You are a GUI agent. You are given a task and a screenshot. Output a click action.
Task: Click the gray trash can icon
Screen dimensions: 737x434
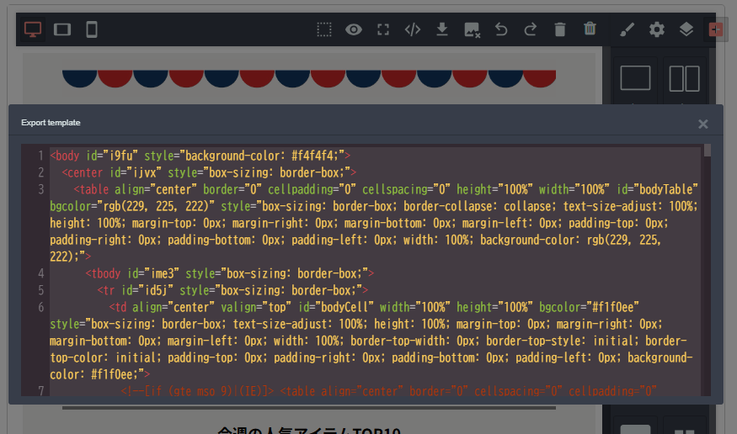[560, 29]
